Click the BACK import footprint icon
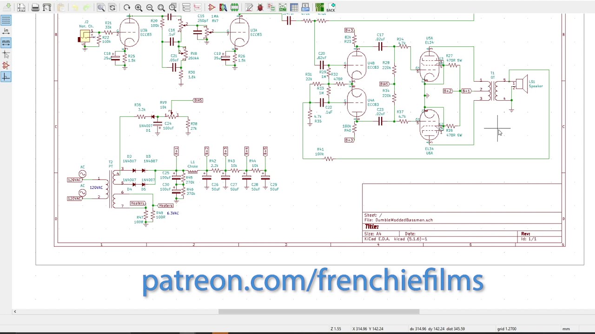 (x=331, y=7)
